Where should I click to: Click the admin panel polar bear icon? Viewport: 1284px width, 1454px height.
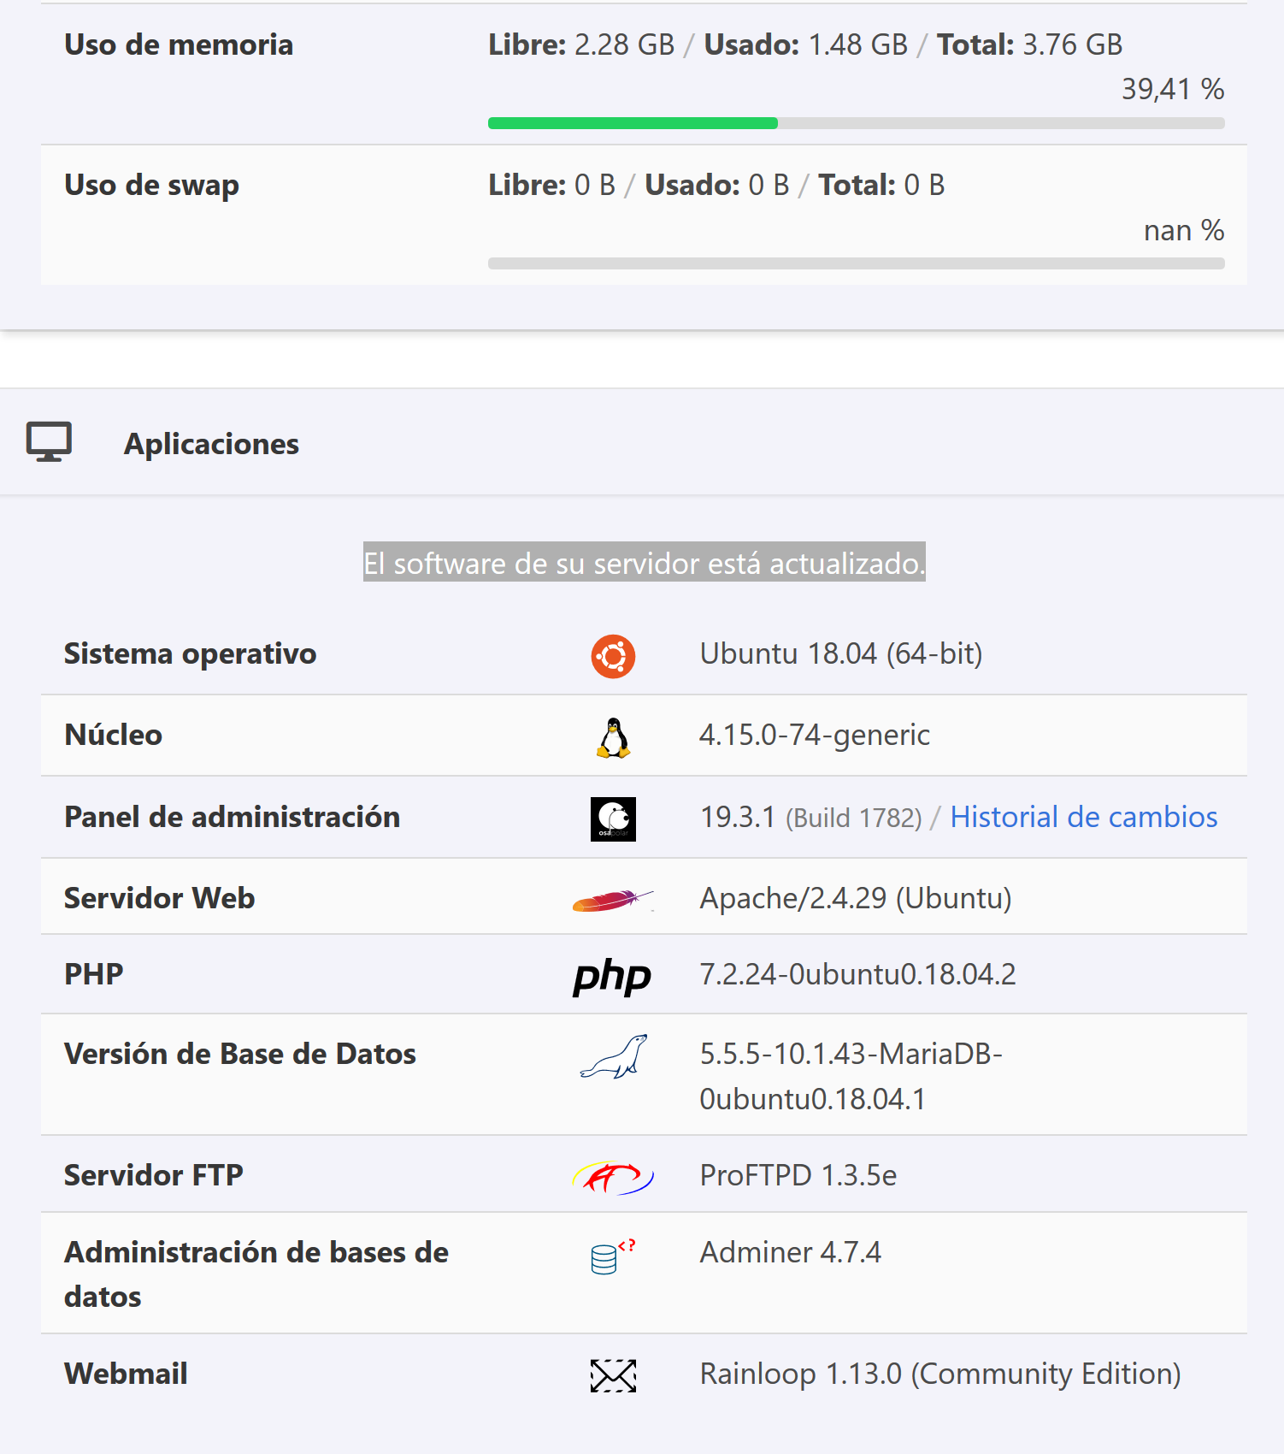(613, 819)
